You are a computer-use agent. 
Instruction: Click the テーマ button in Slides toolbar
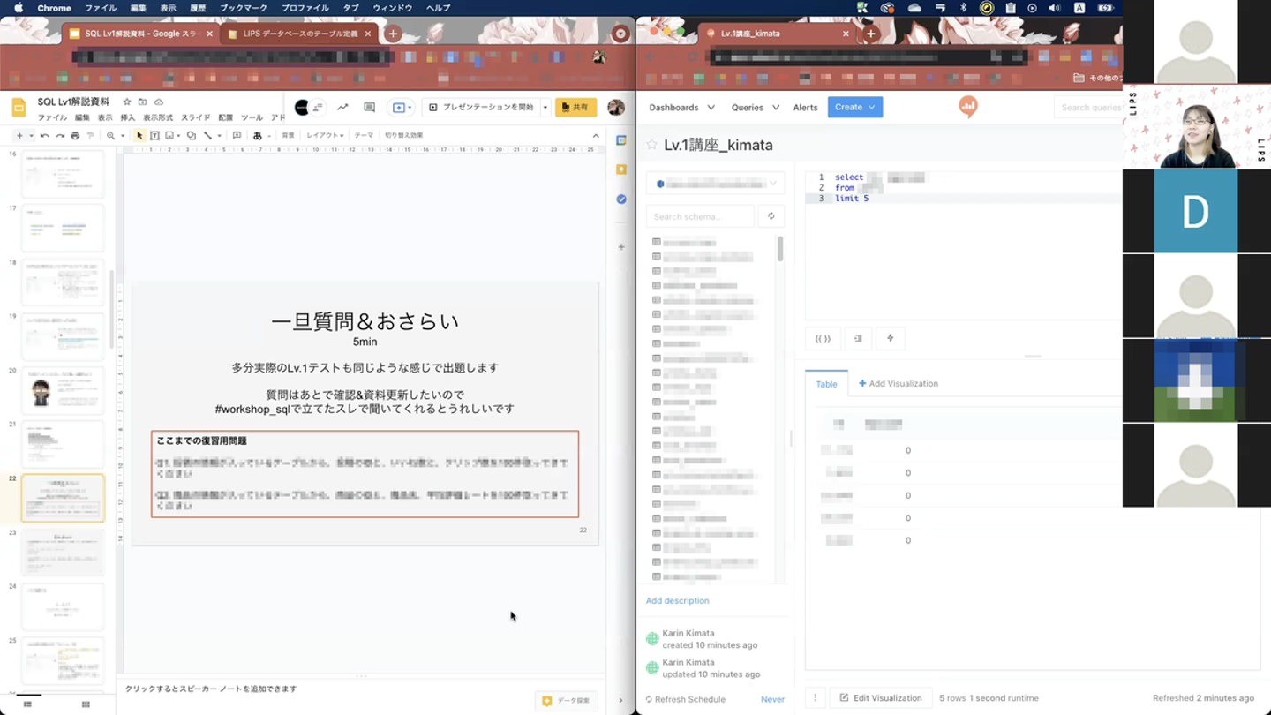pyautogui.click(x=364, y=136)
